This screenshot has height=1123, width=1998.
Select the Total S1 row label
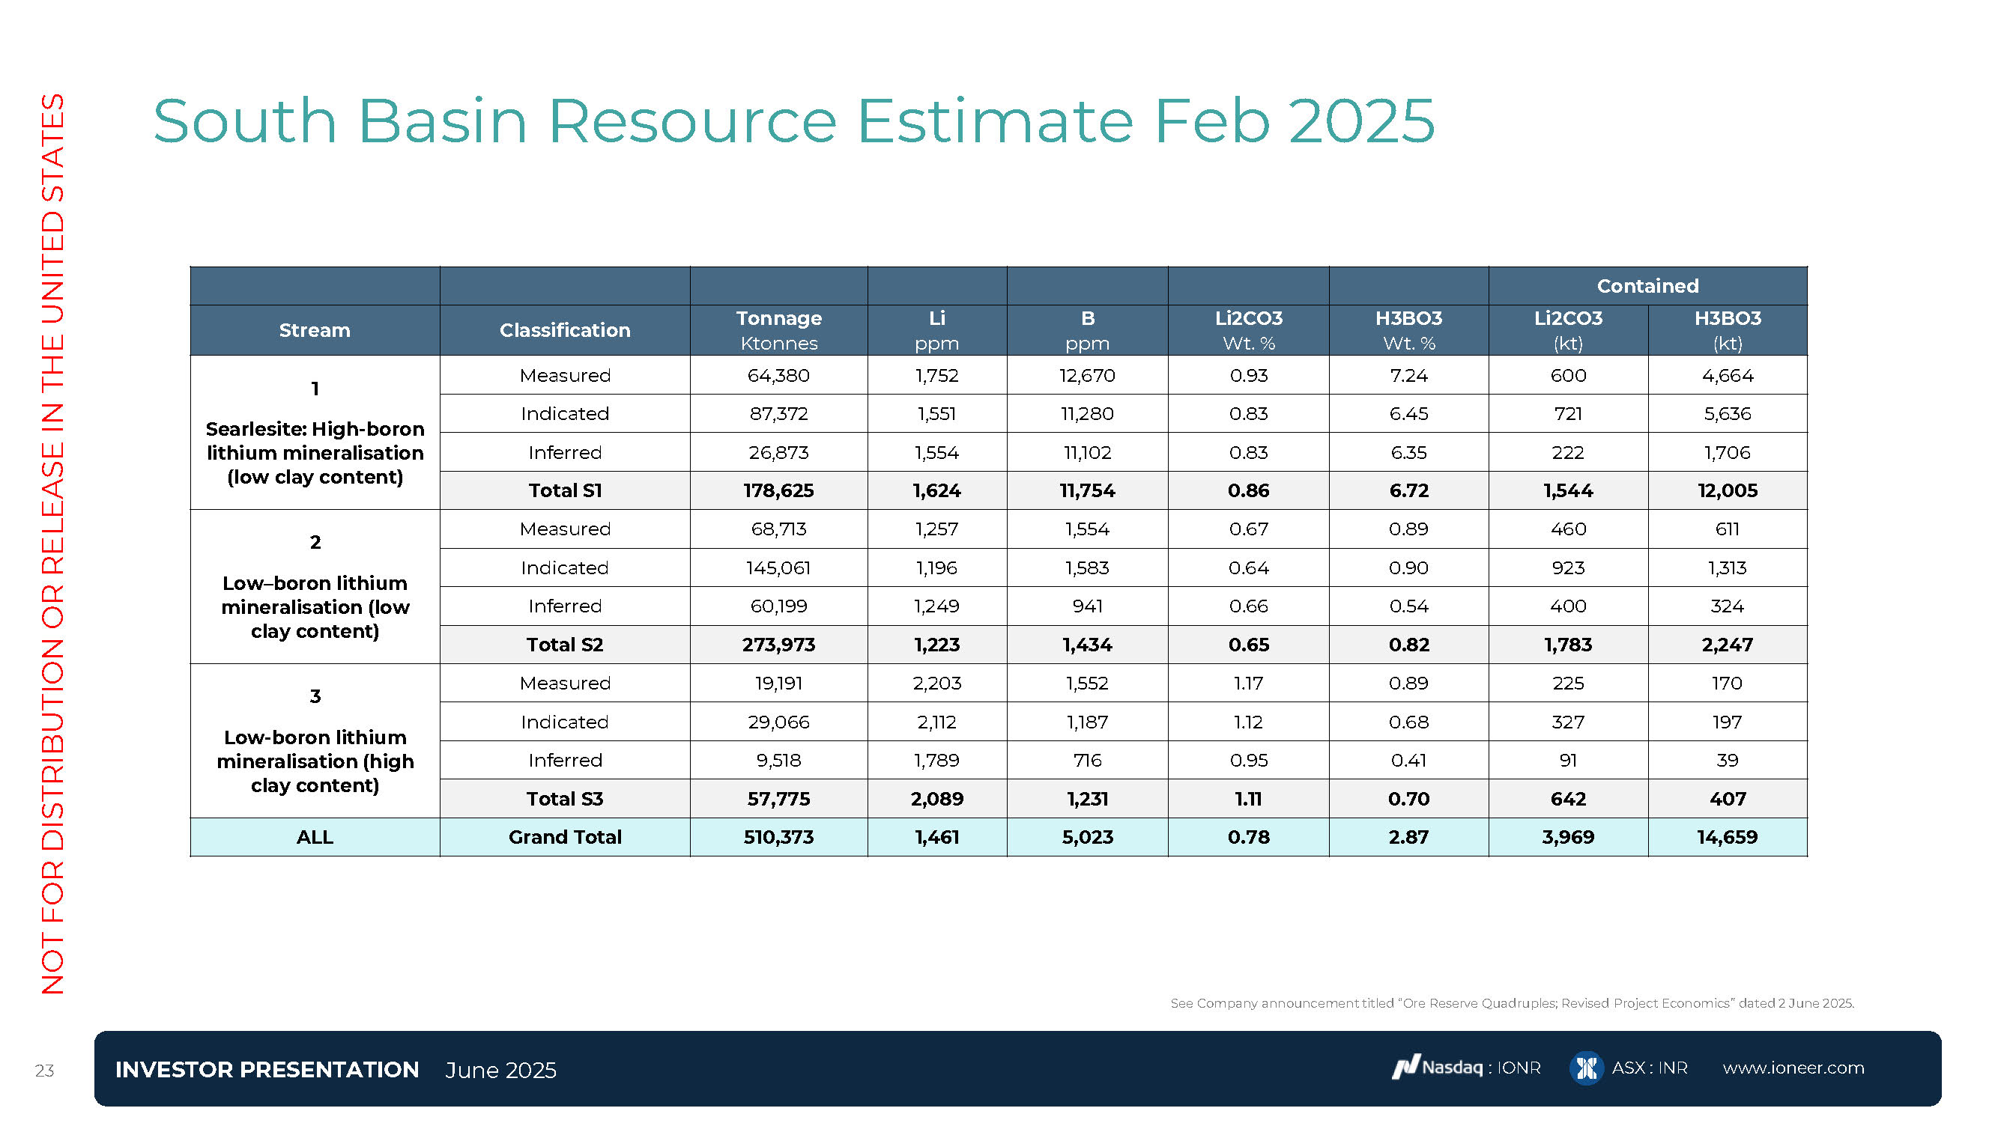click(x=564, y=490)
